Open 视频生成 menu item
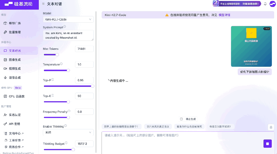 [x=19, y=68]
